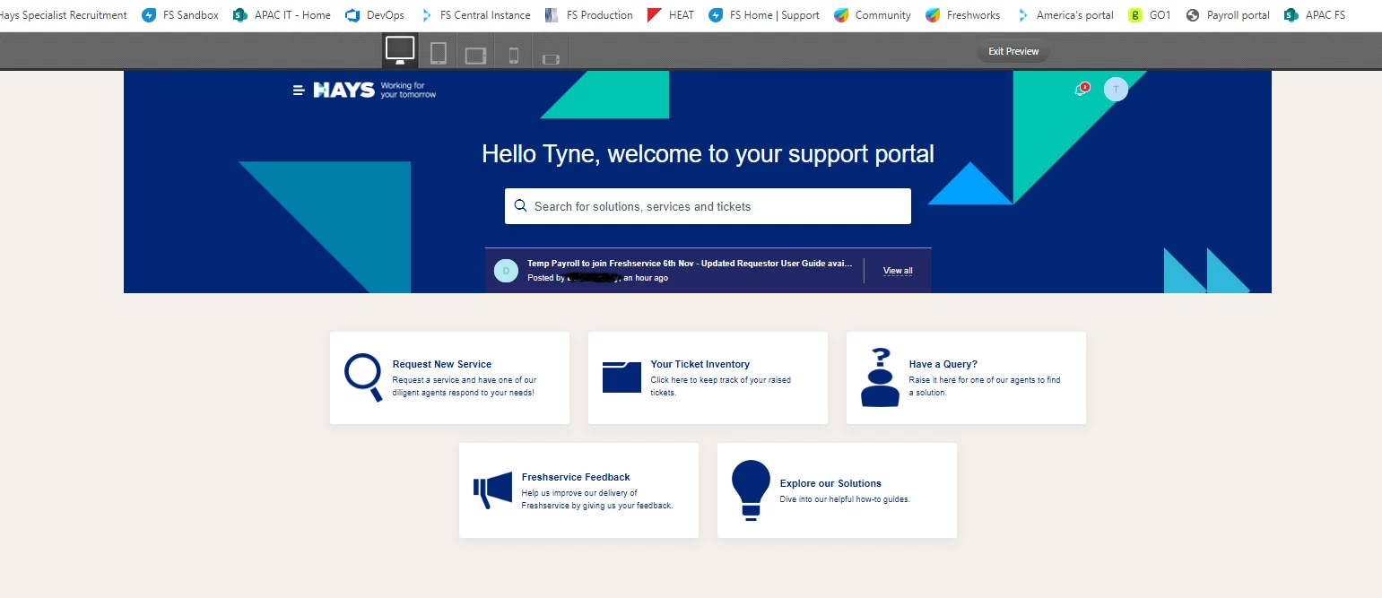Click 'Working for your tomorrow' tagline

click(x=408, y=90)
